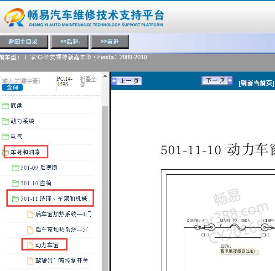Open 后车窗加热系统—5门 diagram
The height and width of the screenshot is (271, 275).
coord(63,229)
